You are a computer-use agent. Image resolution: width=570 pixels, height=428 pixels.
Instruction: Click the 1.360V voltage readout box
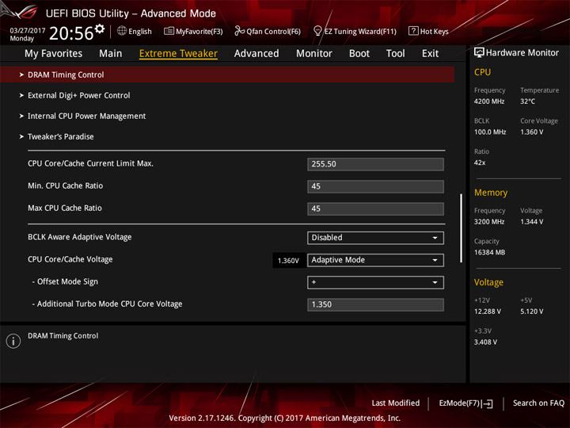[288, 261]
